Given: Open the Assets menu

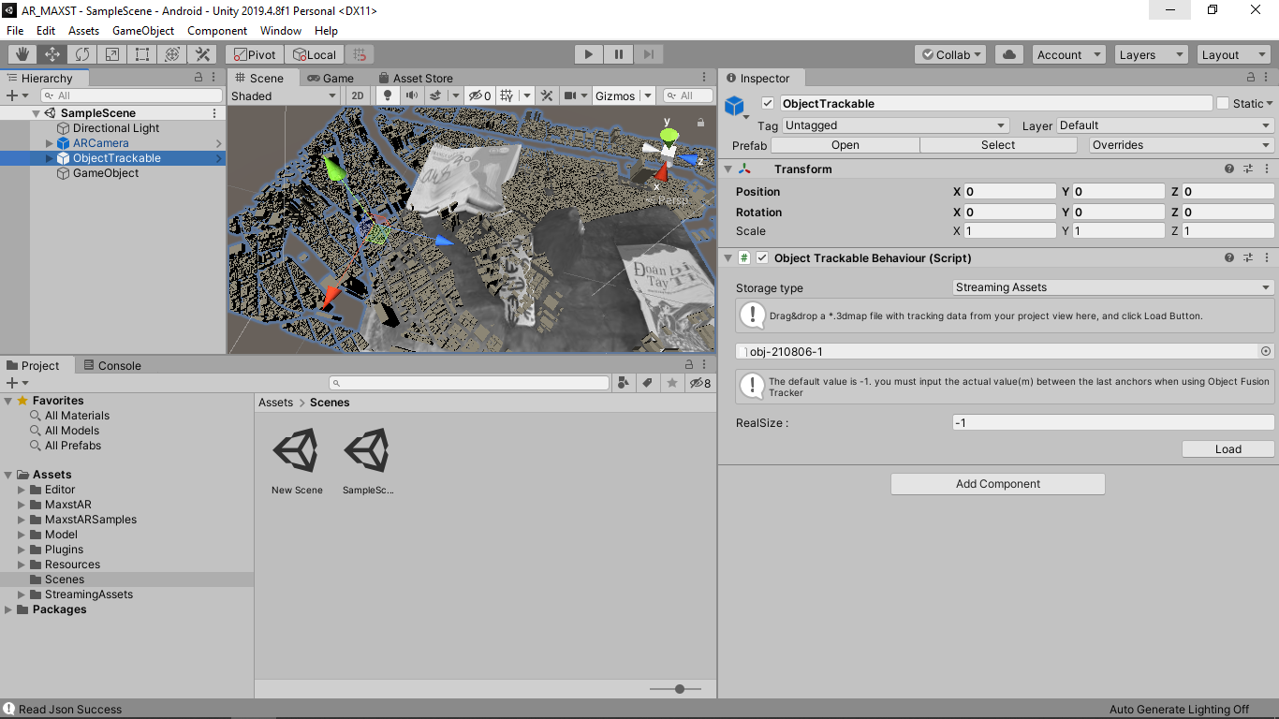Looking at the screenshot, I should tap(83, 31).
